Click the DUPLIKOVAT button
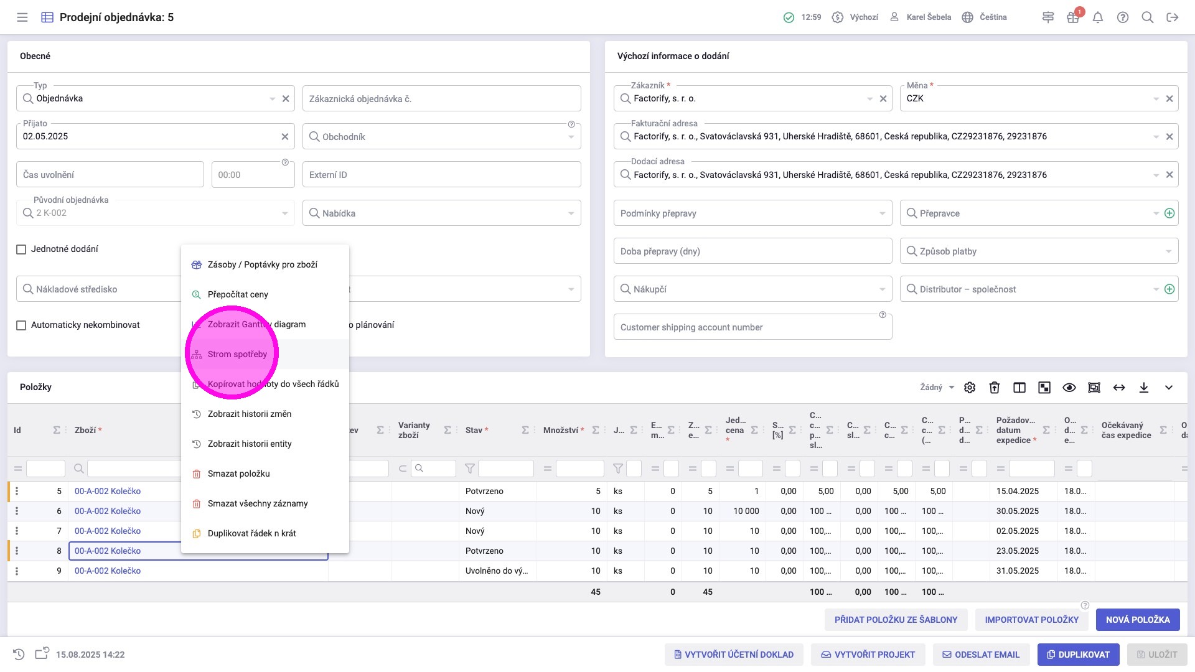 click(1078, 655)
